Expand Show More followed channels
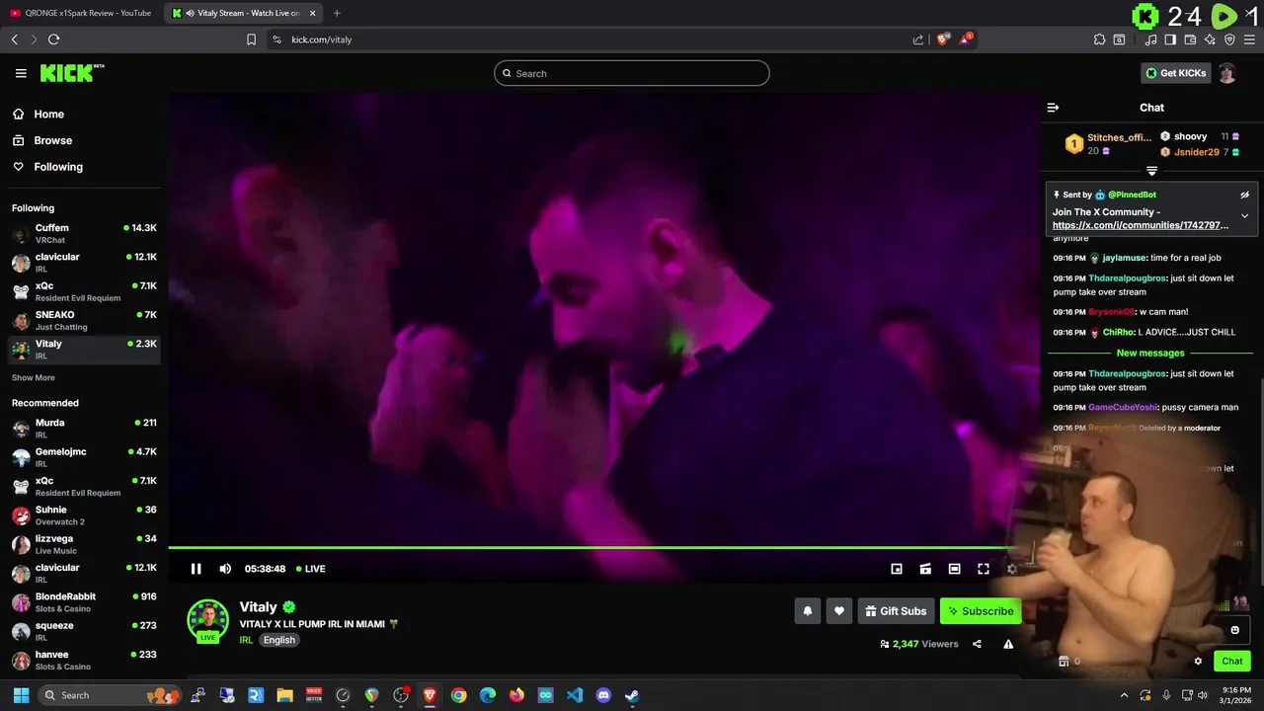1264x711 pixels. tap(33, 378)
